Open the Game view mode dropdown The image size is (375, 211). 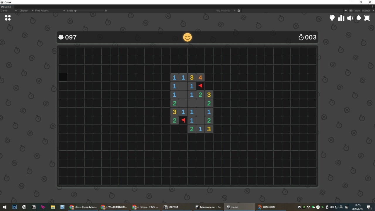coord(8,11)
